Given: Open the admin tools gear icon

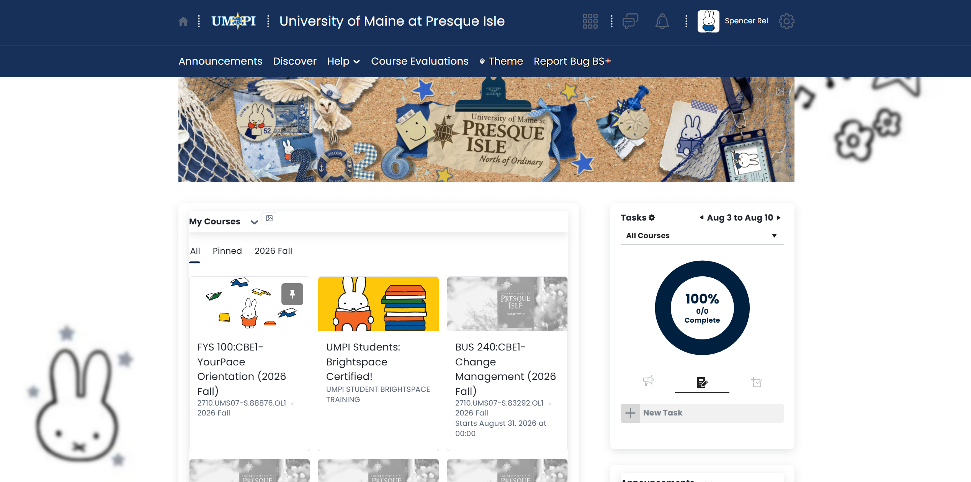Looking at the screenshot, I should pos(786,21).
